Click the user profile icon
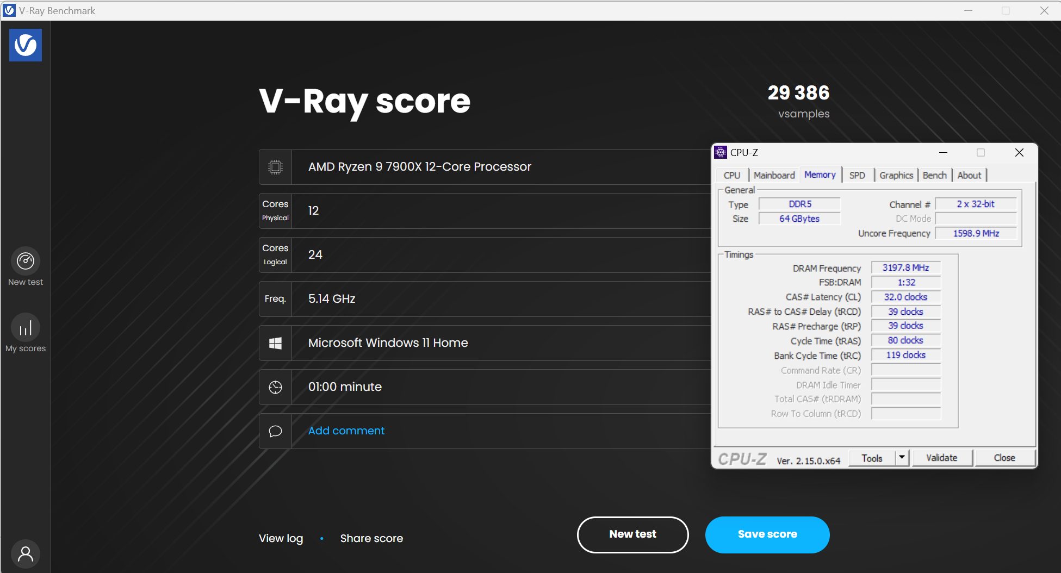 coord(26,553)
